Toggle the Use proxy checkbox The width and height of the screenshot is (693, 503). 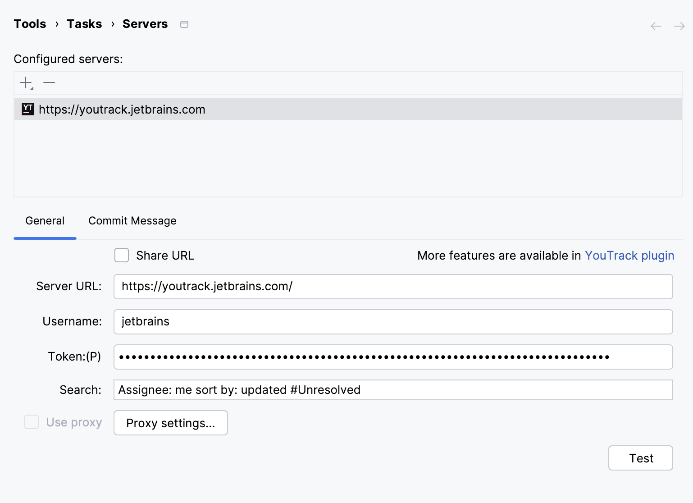pyautogui.click(x=31, y=422)
